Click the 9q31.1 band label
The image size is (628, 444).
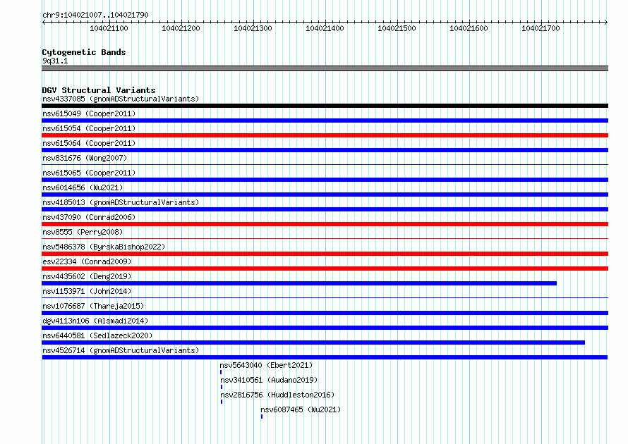55,61
